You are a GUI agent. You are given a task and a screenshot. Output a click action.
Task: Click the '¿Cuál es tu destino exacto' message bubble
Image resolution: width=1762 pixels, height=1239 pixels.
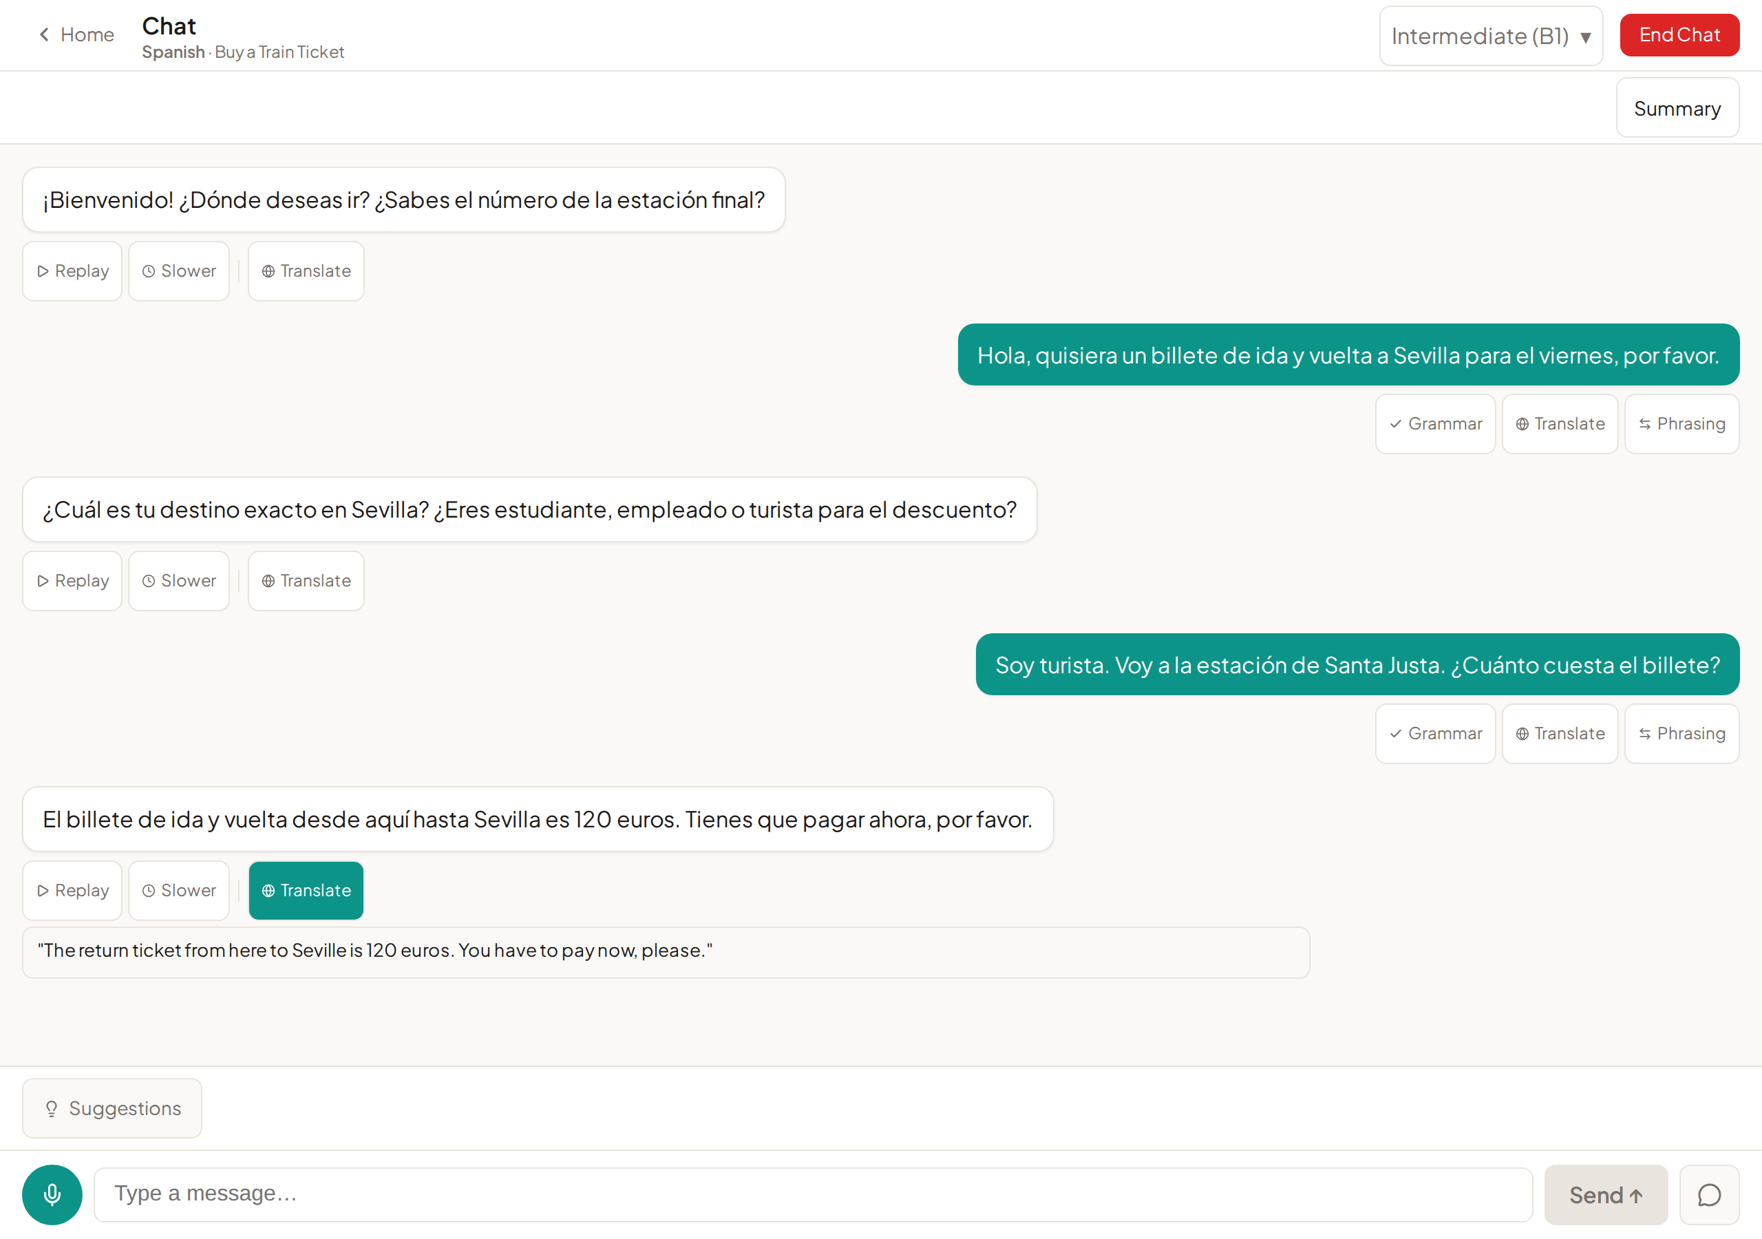tap(529, 510)
